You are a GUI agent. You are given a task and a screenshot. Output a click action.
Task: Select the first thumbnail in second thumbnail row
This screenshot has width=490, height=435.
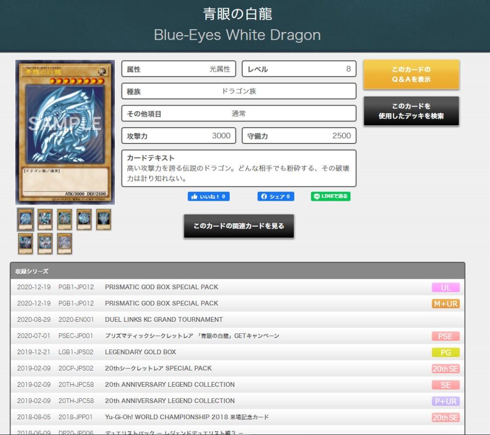(x=25, y=244)
